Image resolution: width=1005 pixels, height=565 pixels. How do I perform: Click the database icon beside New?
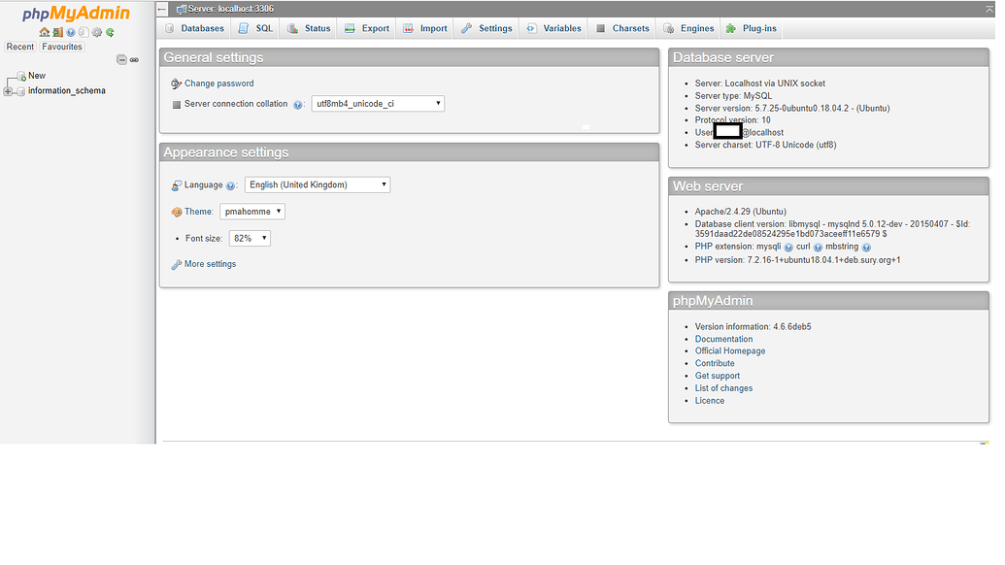[x=21, y=77]
